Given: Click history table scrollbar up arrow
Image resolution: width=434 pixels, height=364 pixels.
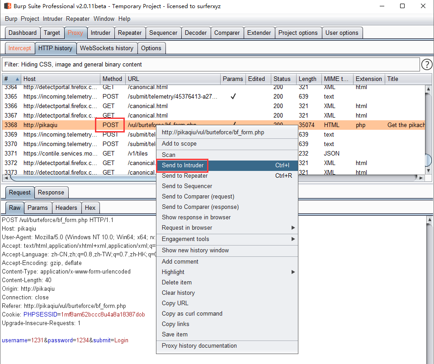Looking at the screenshot, I should coord(428,89).
